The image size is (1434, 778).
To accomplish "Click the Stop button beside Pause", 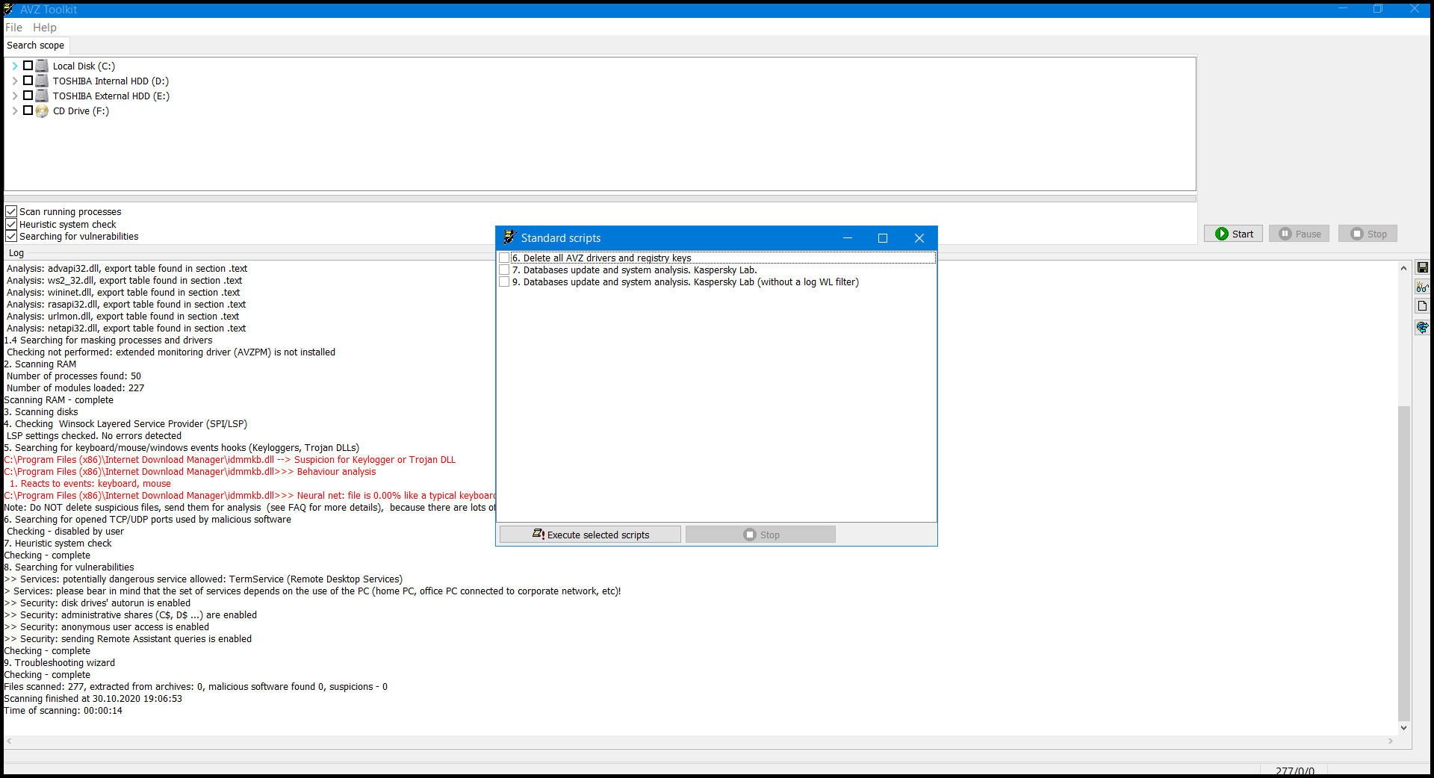I will pyautogui.click(x=1368, y=234).
